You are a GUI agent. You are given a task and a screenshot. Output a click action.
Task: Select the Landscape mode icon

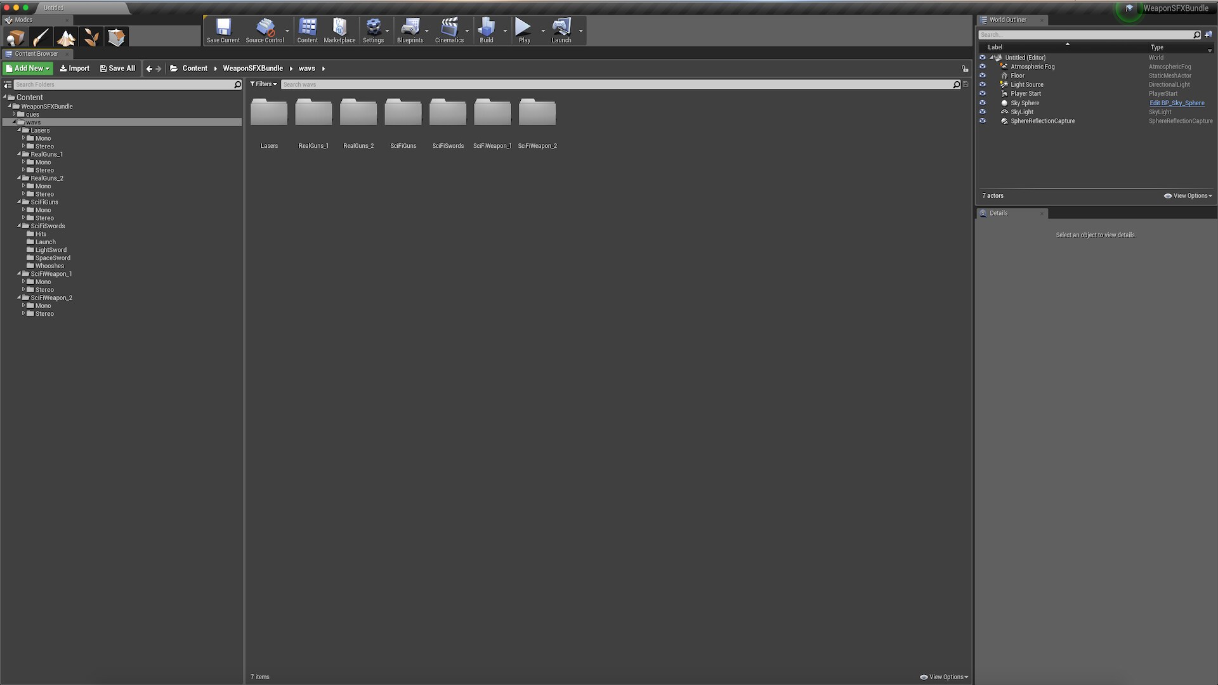[x=66, y=37]
